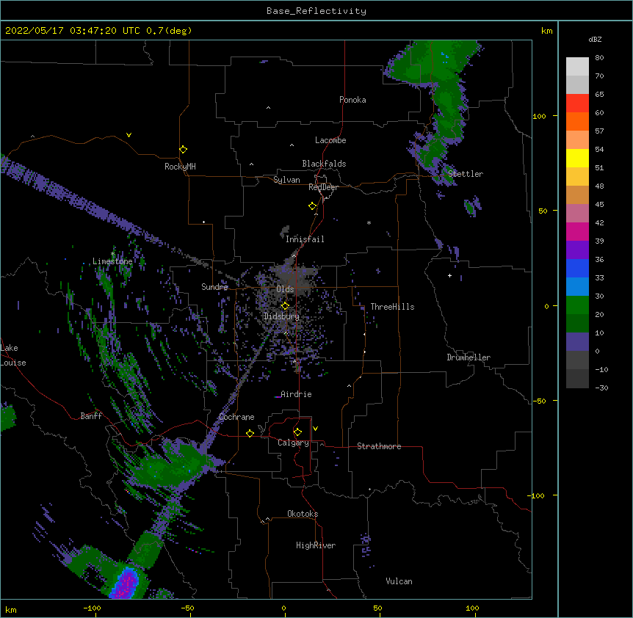The width and height of the screenshot is (633, 618).
Task: Click the km unit label at top right
Action: (x=547, y=31)
